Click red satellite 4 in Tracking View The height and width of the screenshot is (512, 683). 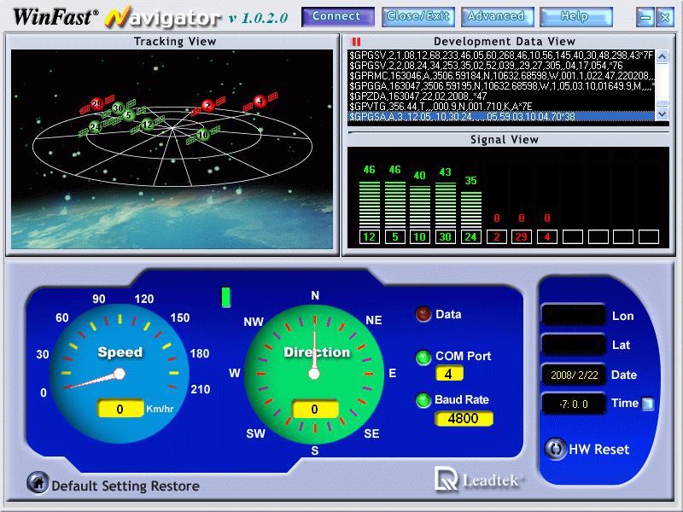coord(260,102)
